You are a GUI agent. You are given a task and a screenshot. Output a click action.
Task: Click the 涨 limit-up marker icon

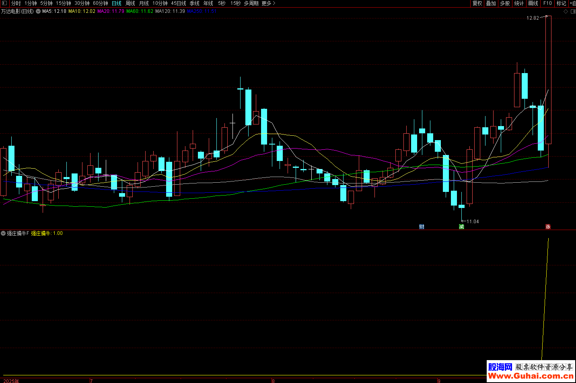point(548,227)
